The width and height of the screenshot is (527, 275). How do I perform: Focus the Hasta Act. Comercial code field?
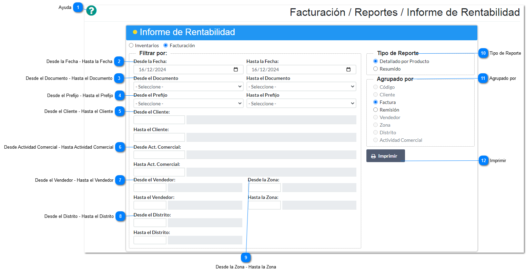pos(159,172)
